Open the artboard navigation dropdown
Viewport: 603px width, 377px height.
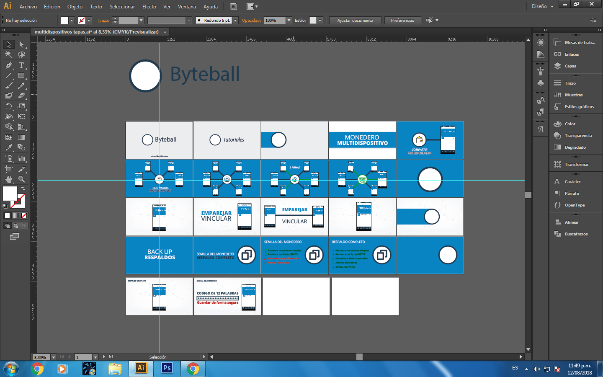[95, 357]
